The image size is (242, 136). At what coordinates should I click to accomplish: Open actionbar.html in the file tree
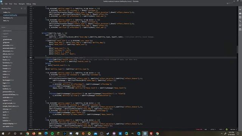(8, 45)
